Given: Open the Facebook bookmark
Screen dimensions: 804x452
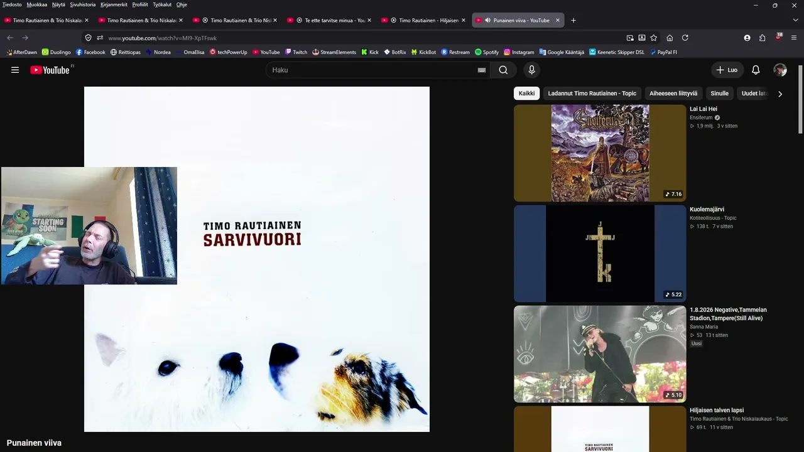Looking at the screenshot, I should 90,52.
